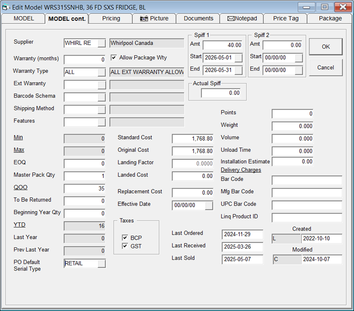Switch to the Price Tag tab

286,18
